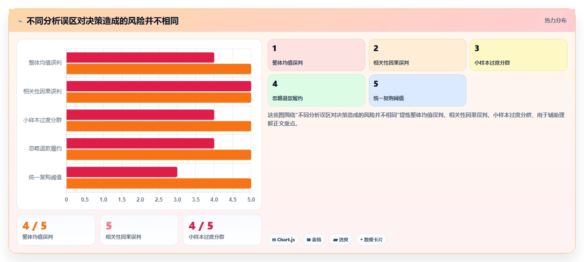584x262 pixels.
Task: Click the red bar for 忽略退款履约
Action: pyautogui.click(x=140, y=143)
